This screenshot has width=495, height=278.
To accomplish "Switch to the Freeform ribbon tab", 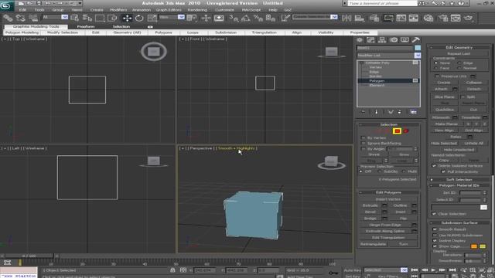I will click(x=86, y=26).
